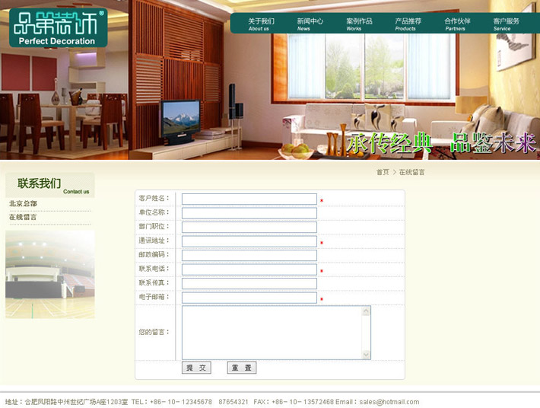
Task: Open the 关于我们 About us menu
Action: pyautogui.click(x=260, y=24)
